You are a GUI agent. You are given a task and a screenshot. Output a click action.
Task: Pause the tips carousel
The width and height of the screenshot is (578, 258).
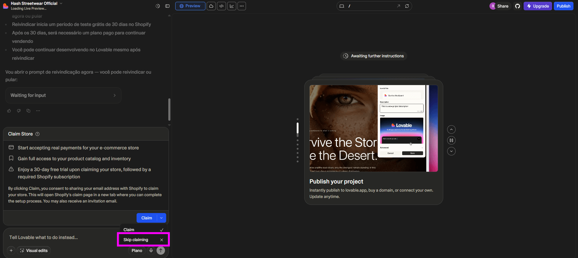point(451,140)
